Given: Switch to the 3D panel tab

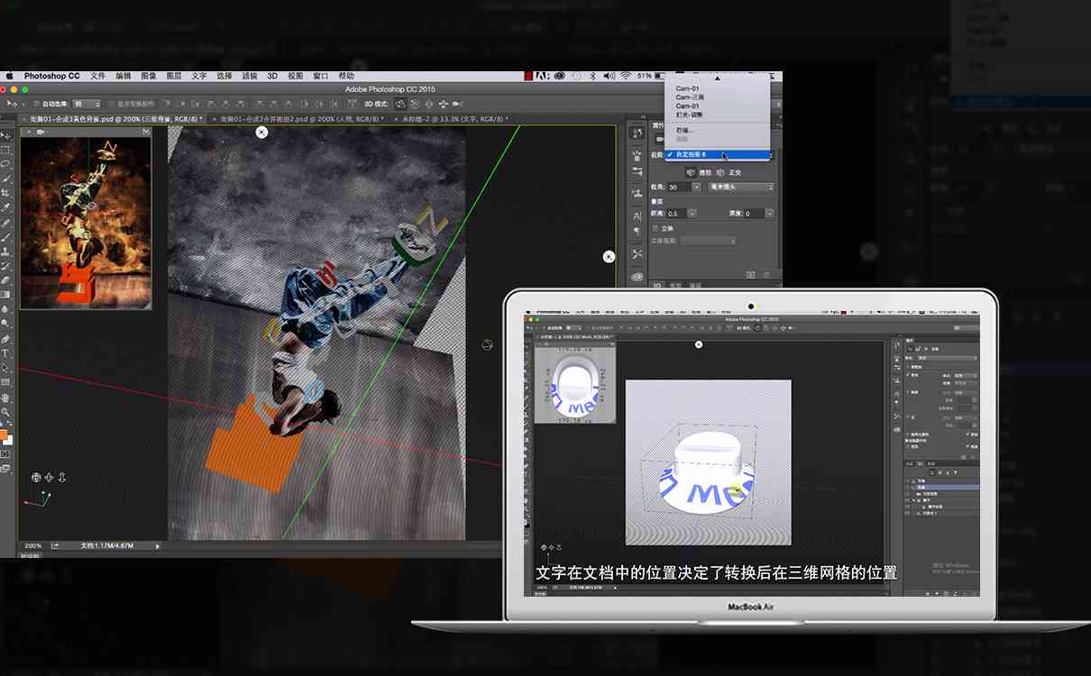Looking at the screenshot, I should (656, 286).
